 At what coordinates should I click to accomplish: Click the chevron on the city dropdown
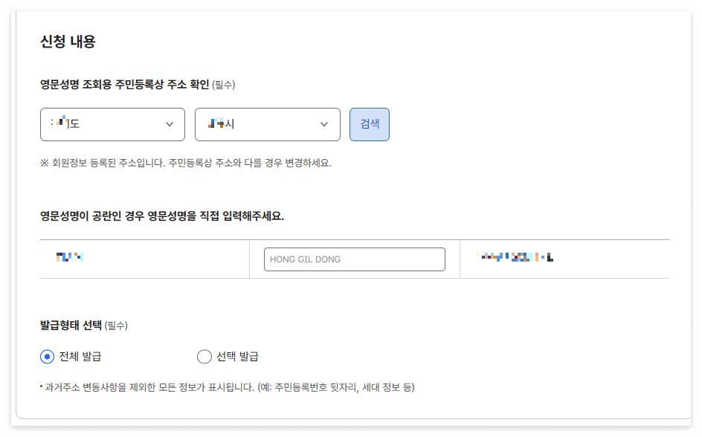(x=325, y=124)
